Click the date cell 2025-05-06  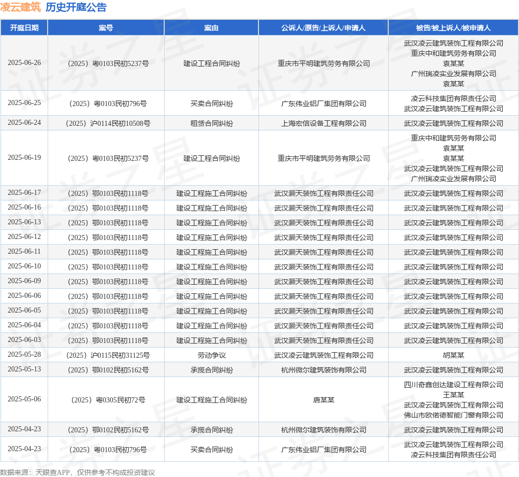tap(24, 399)
